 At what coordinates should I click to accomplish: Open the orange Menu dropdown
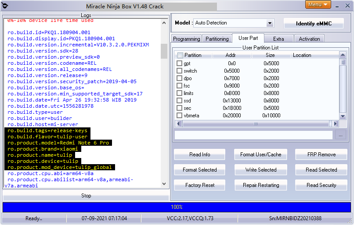click(318, 4)
